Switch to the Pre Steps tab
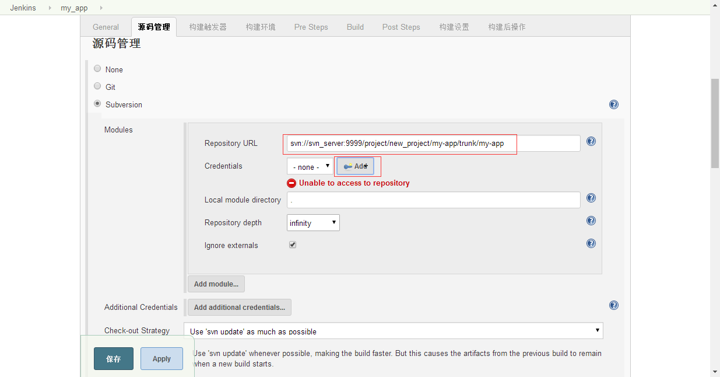Screen dimensions: 720x377 (x=311, y=27)
